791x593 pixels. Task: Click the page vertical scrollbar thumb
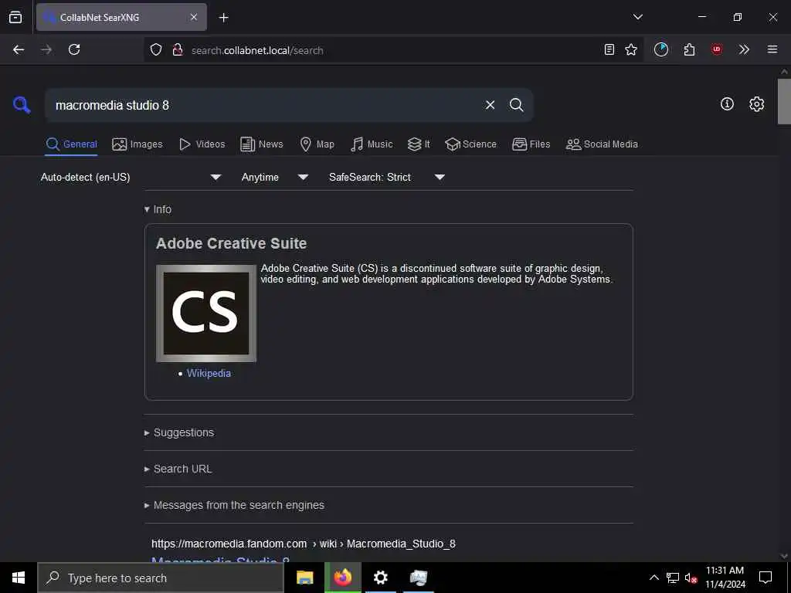(784, 101)
